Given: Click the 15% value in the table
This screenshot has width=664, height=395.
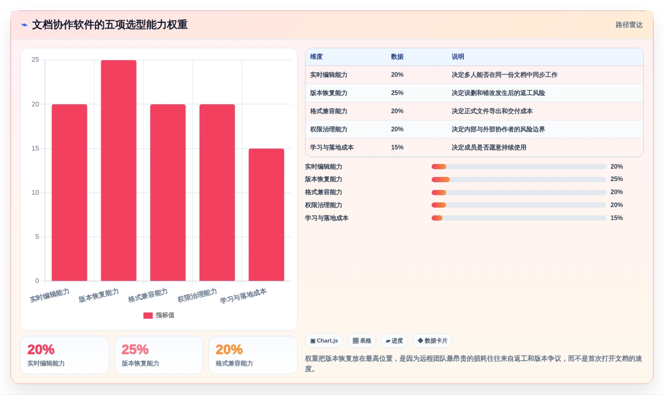Looking at the screenshot, I should point(397,148).
